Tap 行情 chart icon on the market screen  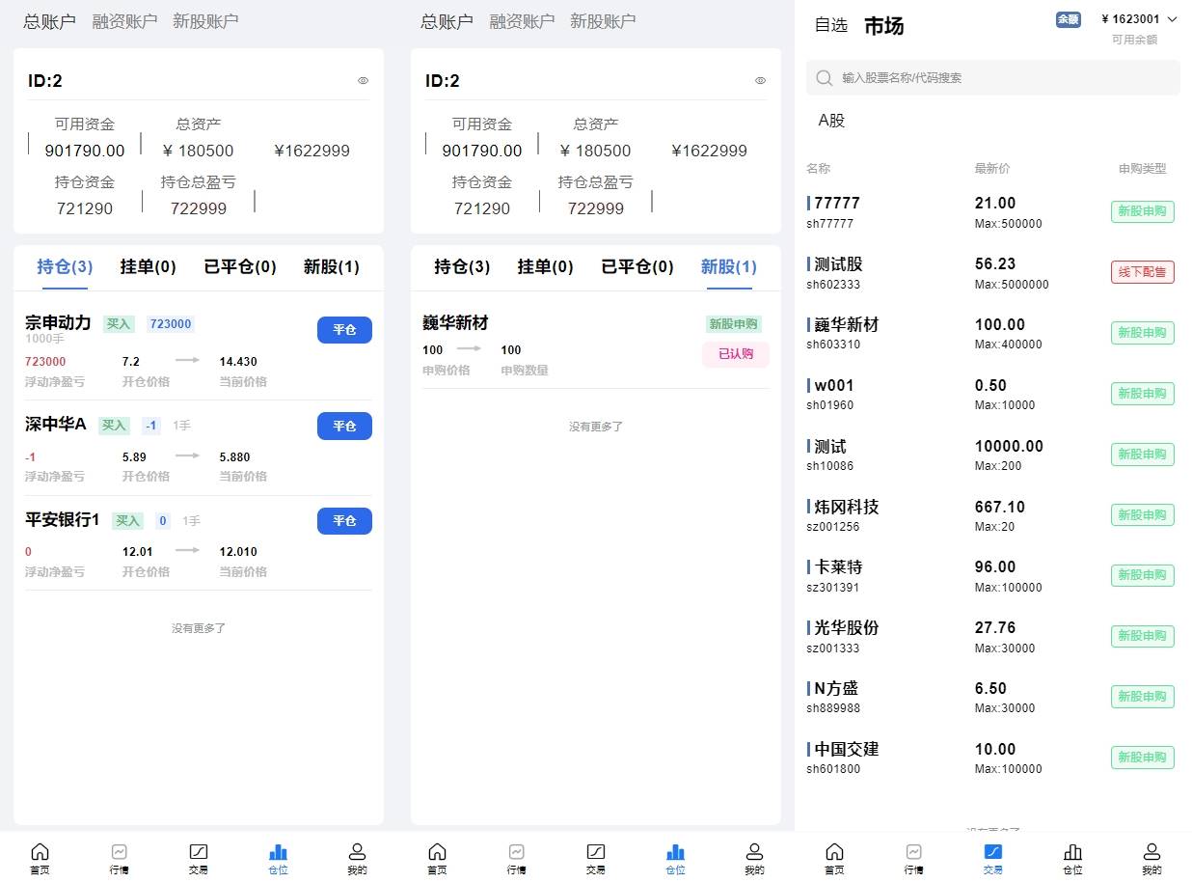tap(913, 852)
